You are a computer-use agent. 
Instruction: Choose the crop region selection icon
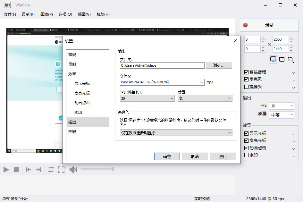[x=290, y=59]
